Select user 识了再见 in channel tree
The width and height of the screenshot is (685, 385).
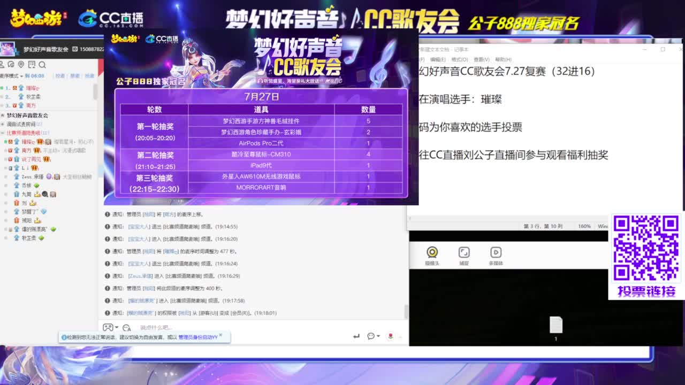click(x=31, y=159)
